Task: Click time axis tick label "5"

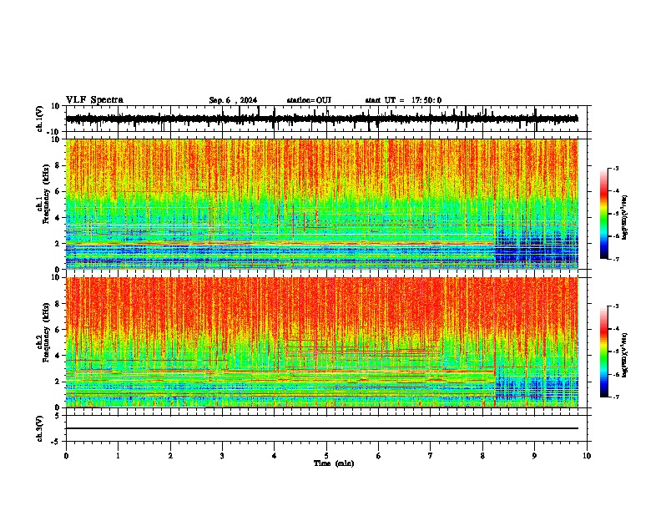Action: click(x=326, y=456)
